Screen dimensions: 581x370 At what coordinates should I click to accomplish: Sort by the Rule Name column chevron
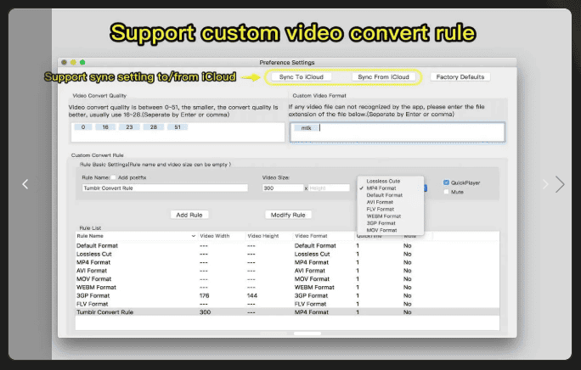pyautogui.click(x=194, y=236)
